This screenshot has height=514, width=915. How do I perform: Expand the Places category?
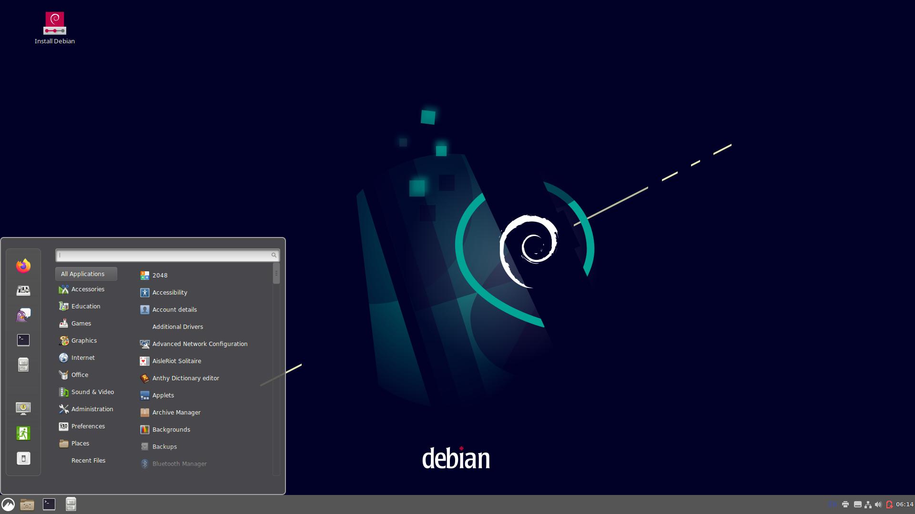coord(80,444)
